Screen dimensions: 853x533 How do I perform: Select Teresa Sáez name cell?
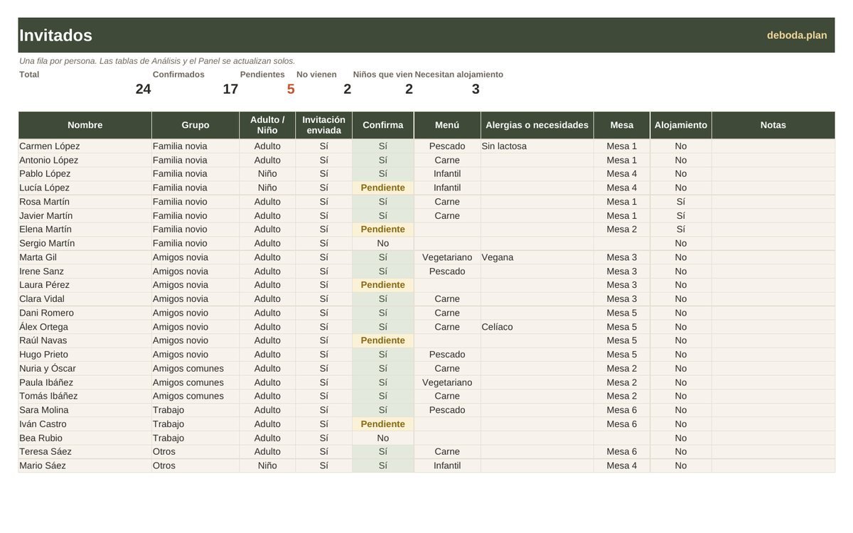[85, 452]
